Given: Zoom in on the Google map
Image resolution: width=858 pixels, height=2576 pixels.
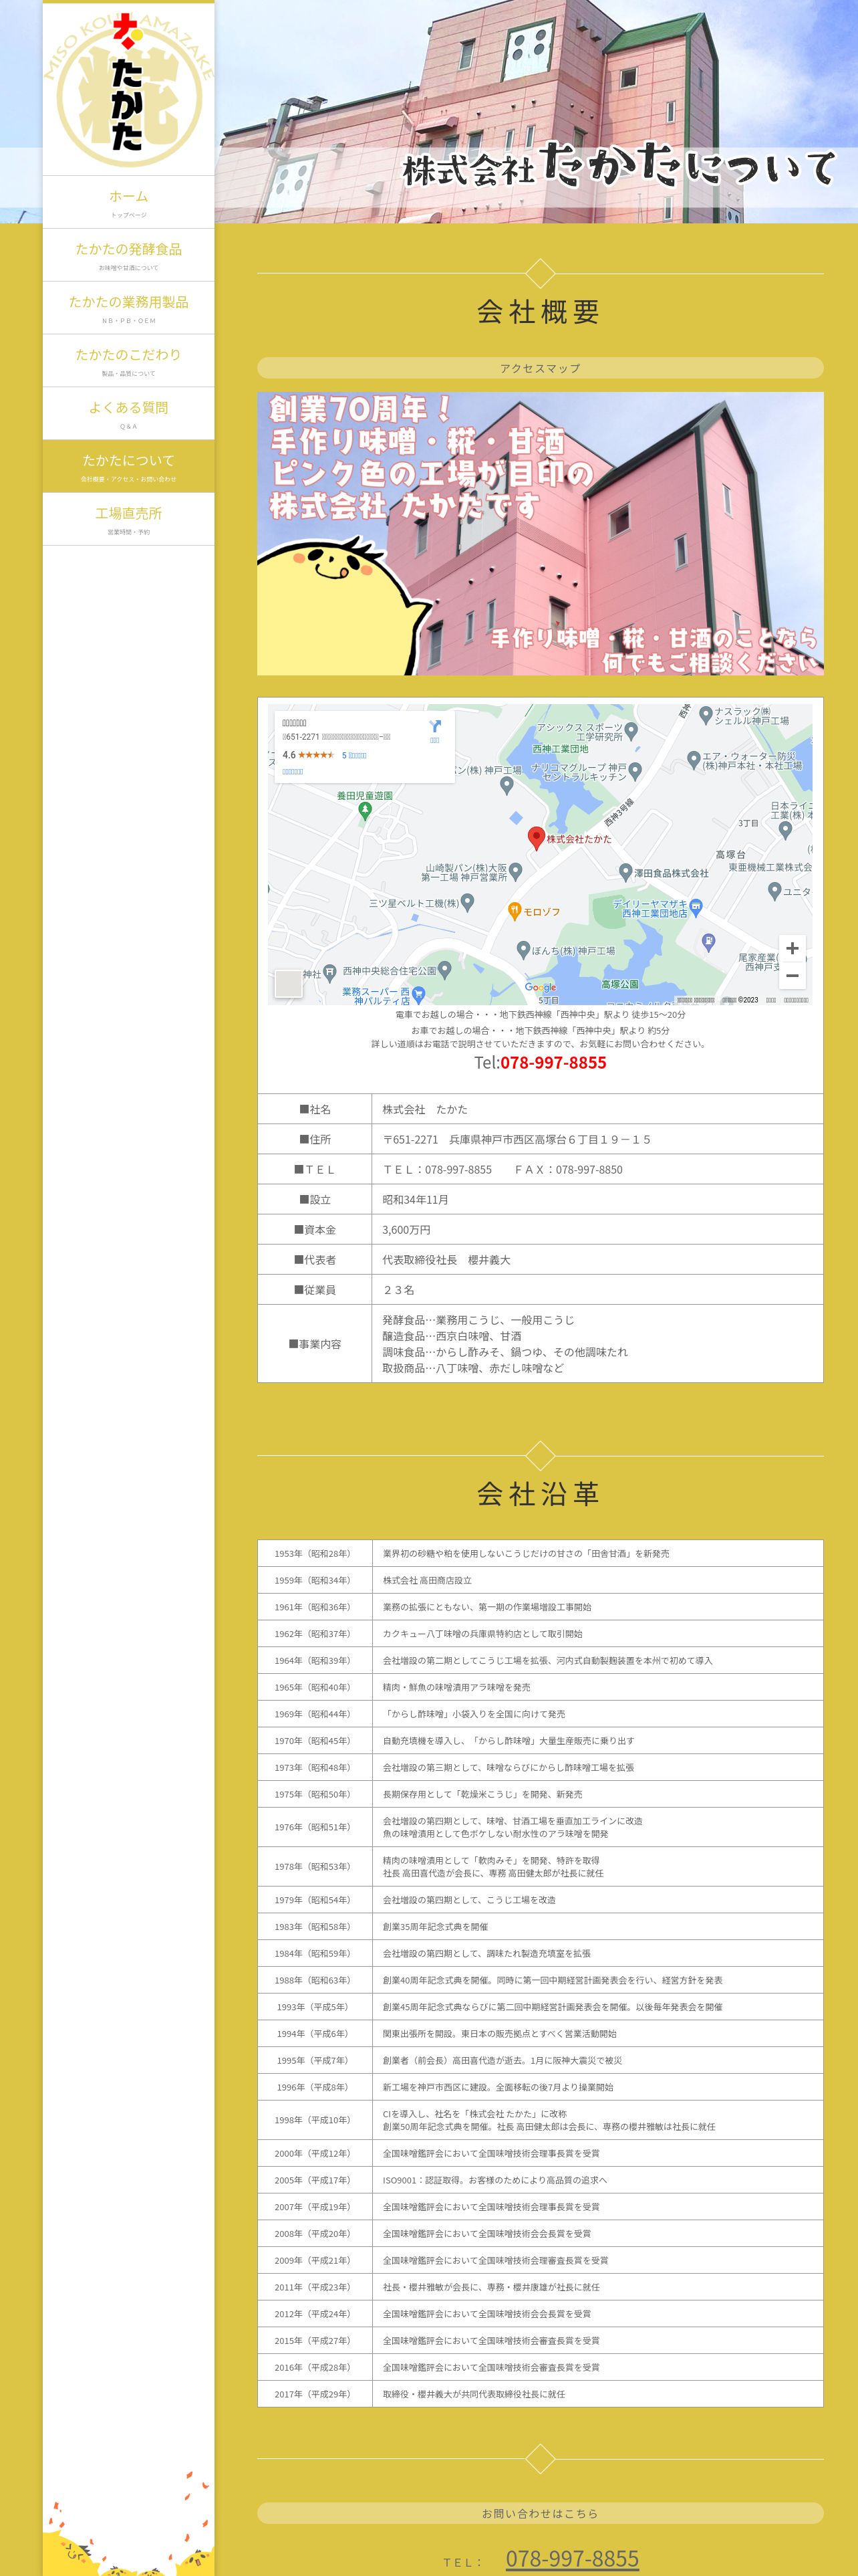Looking at the screenshot, I should [x=792, y=948].
